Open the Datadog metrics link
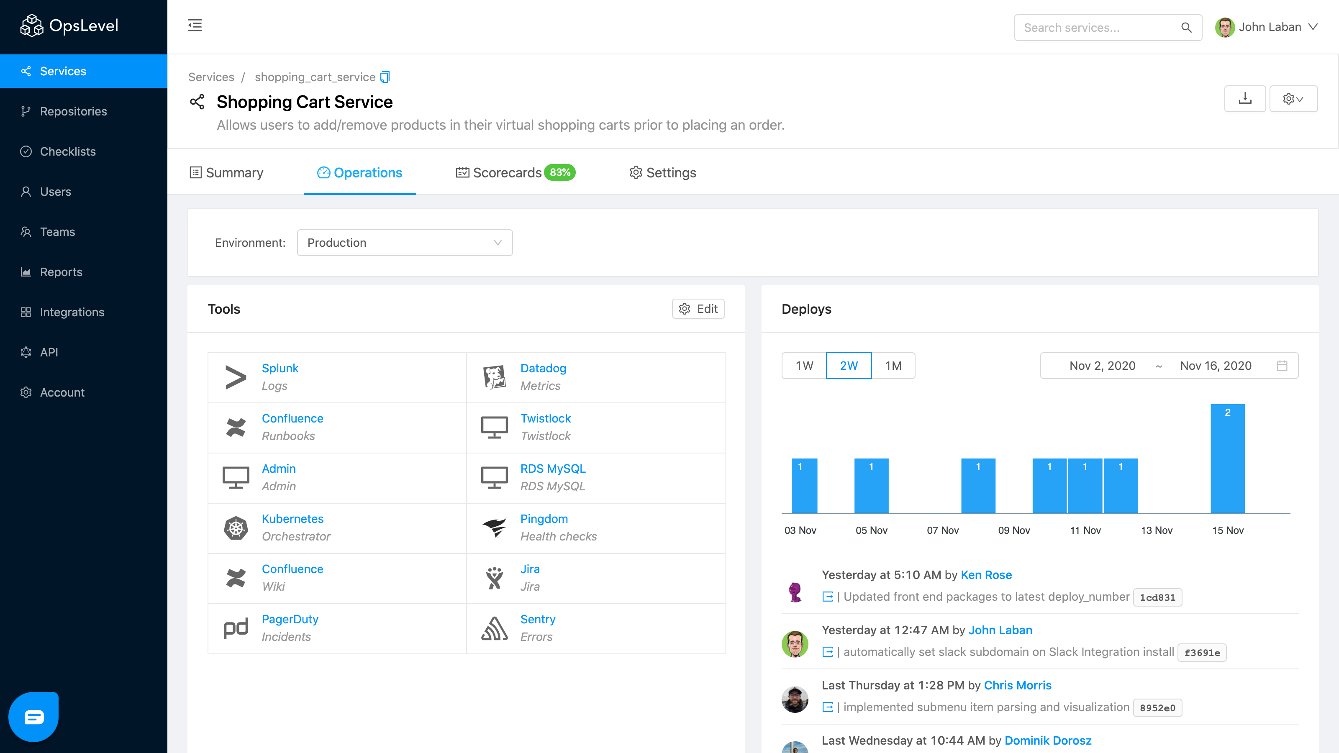The width and height of the screenshot is (1339, 753). click(543, 368)
